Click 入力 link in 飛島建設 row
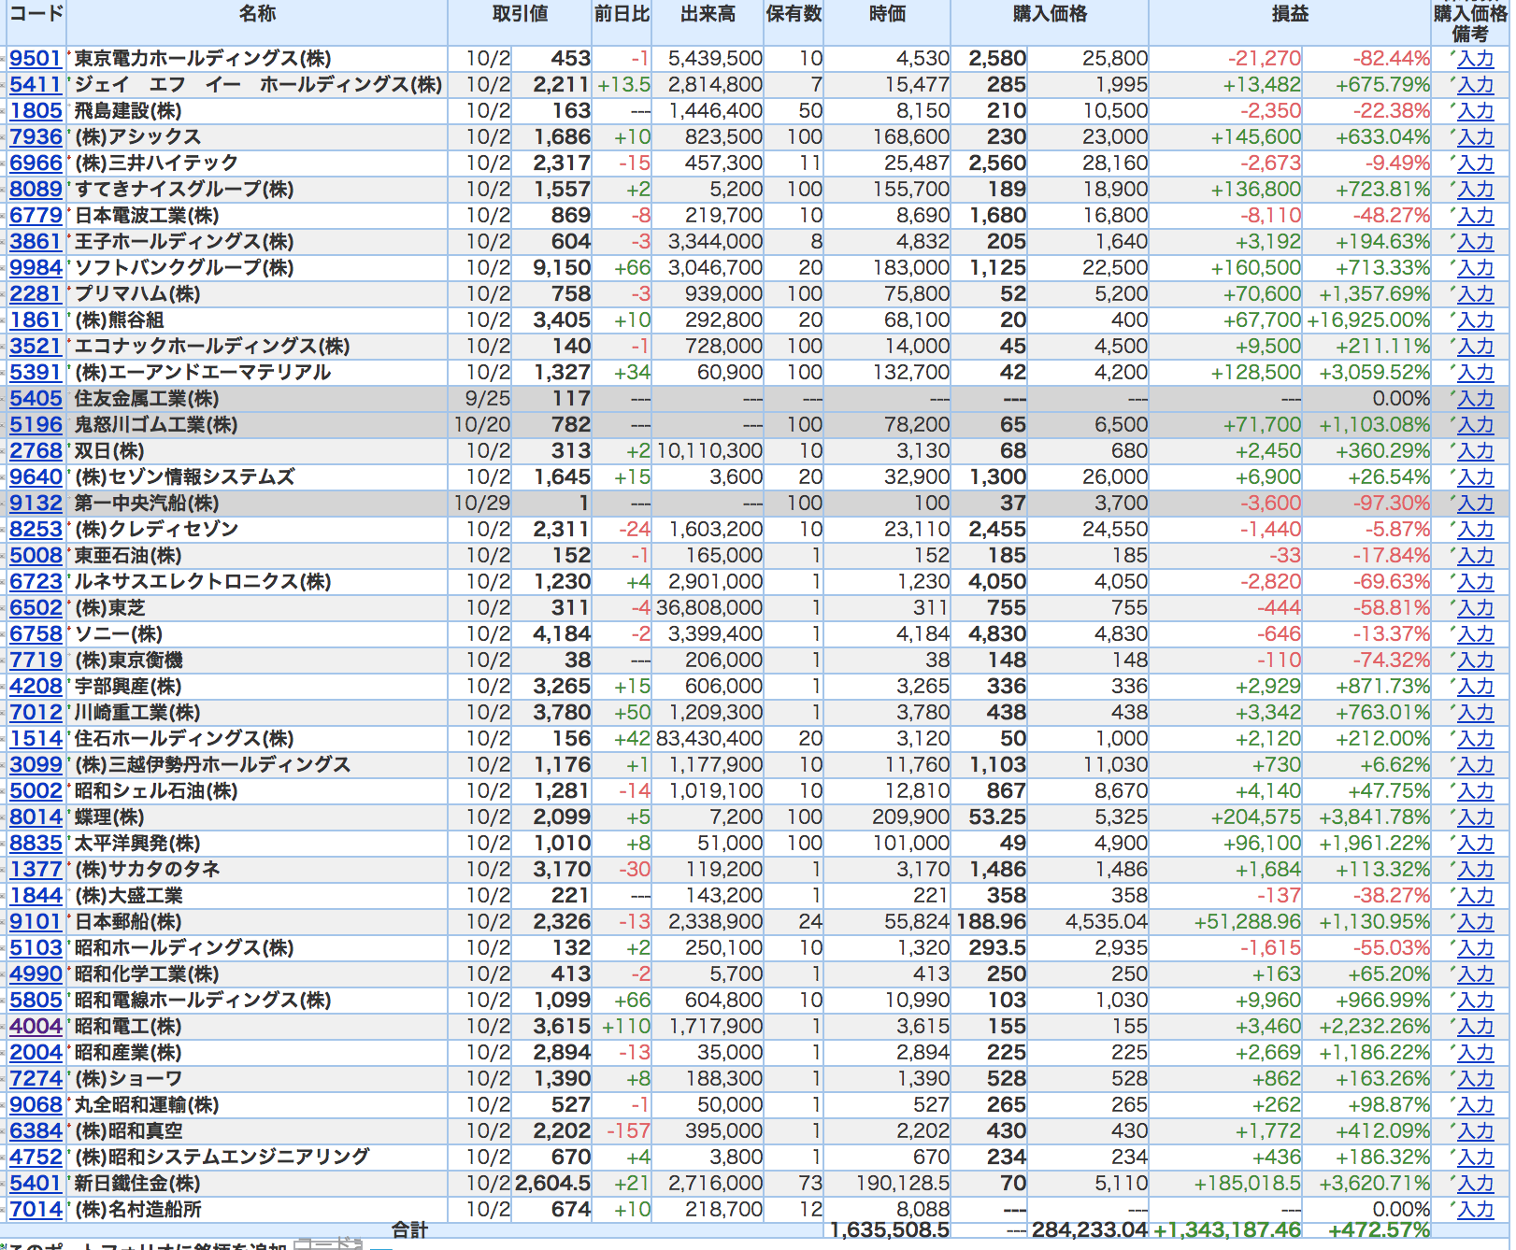1516x1250 pixels. [x=1476, y=111]
